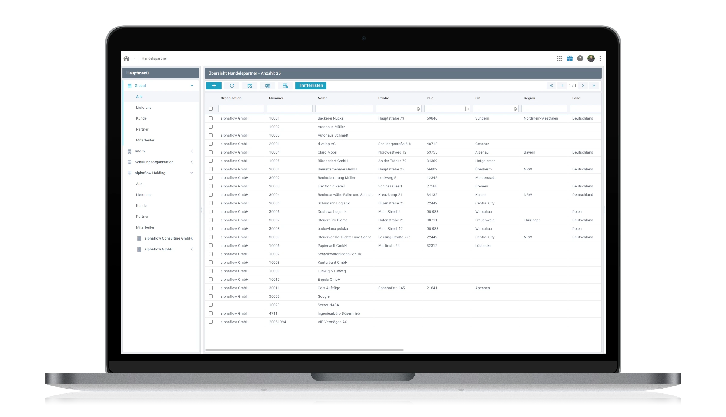Viewport: 726px width, 417px height.
Task: Jump to the last page arrow
Action: click(594, 86)
